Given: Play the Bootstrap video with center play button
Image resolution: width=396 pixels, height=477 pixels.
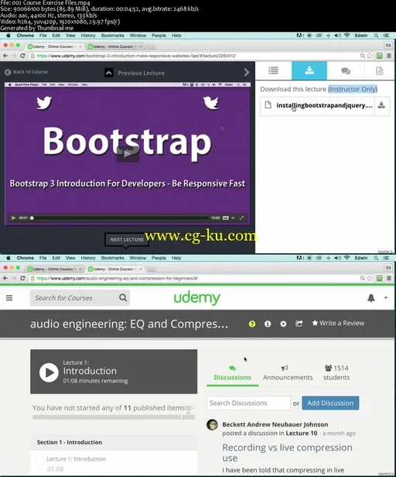Looking at the screenshot, I should coord(128,153).
